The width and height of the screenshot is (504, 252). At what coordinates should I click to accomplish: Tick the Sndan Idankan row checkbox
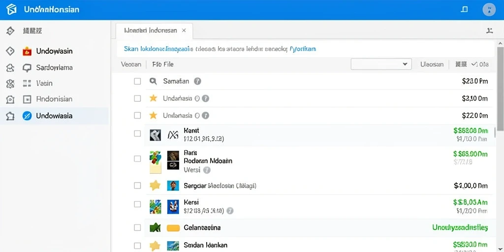[x=137, y=246]
